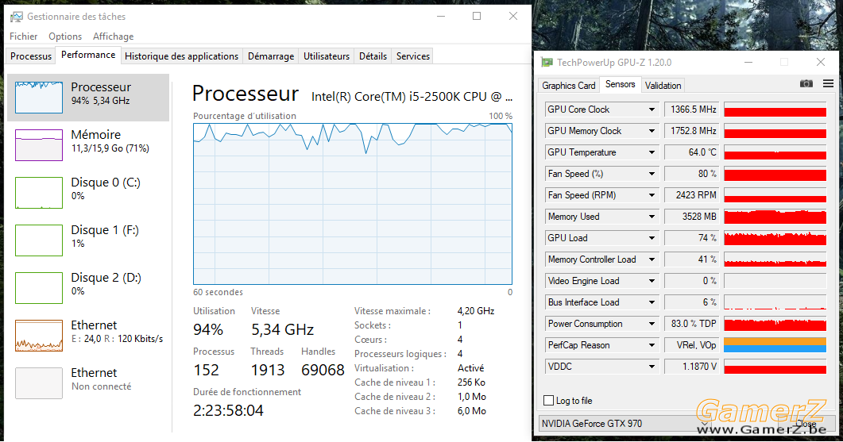This screenshot has width=843, height=442.
Task: Click the 3528 MB memory used value
Action: tap(692, 217)
